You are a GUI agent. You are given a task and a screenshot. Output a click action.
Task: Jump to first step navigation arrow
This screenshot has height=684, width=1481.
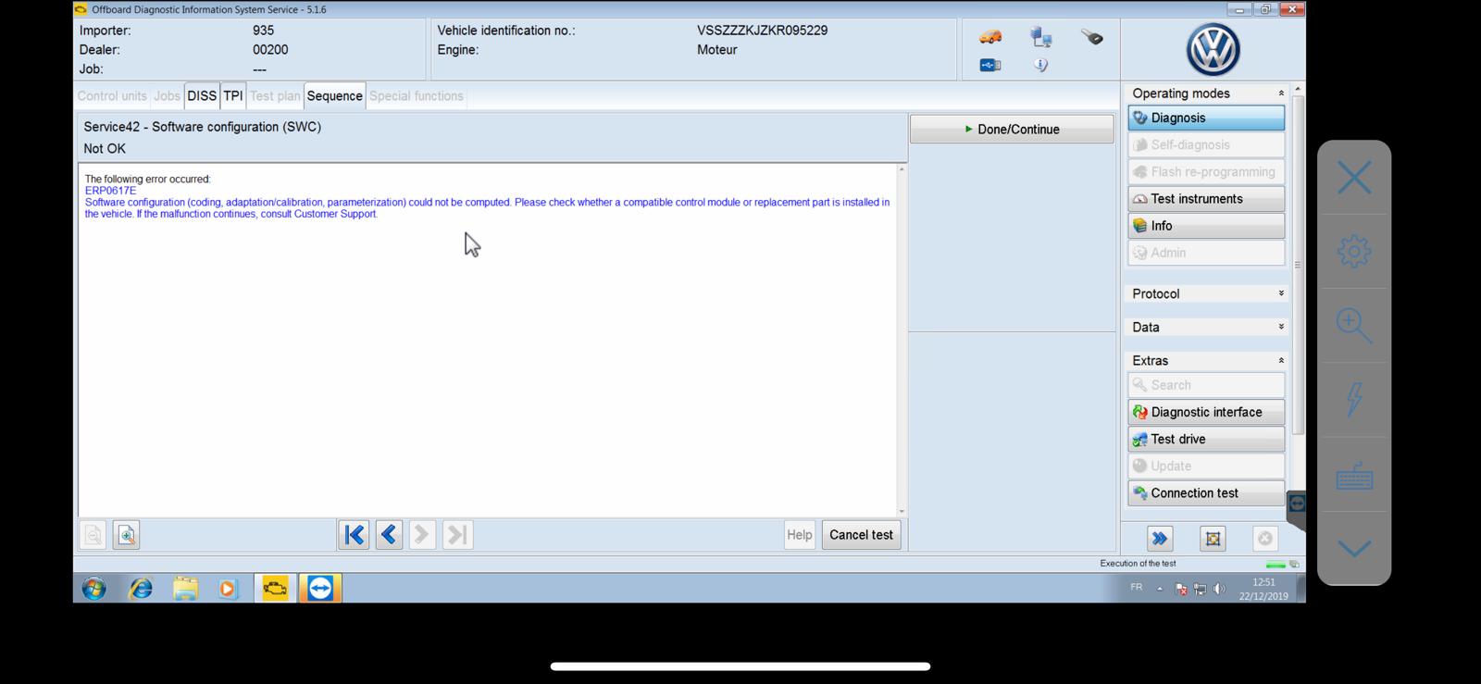354,535
